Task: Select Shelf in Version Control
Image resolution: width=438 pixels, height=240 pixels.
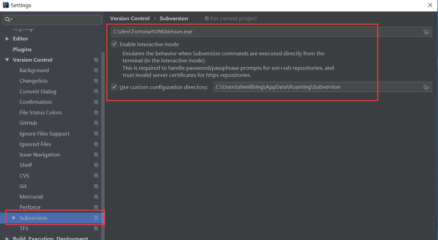Action: pos(26,165)
